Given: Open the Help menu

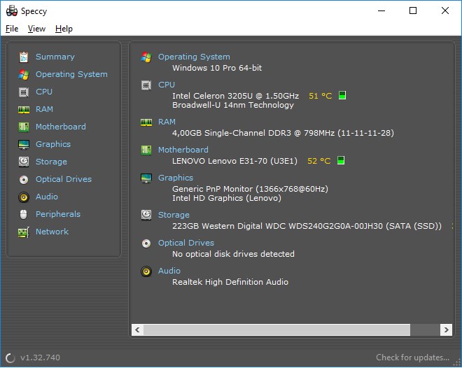Looking at the screenshot, I should click(x=64, y=29).
